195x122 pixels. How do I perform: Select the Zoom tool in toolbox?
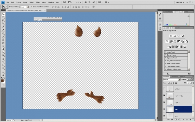point(3,75)
